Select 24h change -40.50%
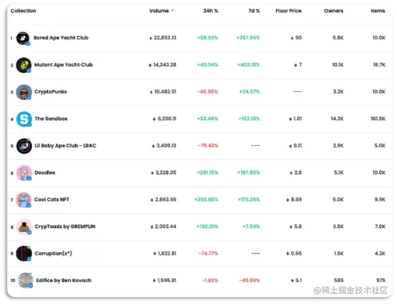This screenshot has height=304, width=397. pyautogui.click(x=207, y=91)
